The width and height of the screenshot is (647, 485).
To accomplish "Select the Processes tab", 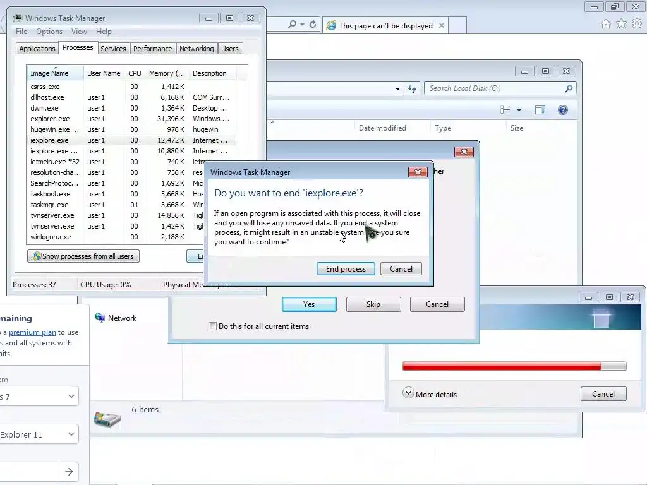I will coord(78,48).
